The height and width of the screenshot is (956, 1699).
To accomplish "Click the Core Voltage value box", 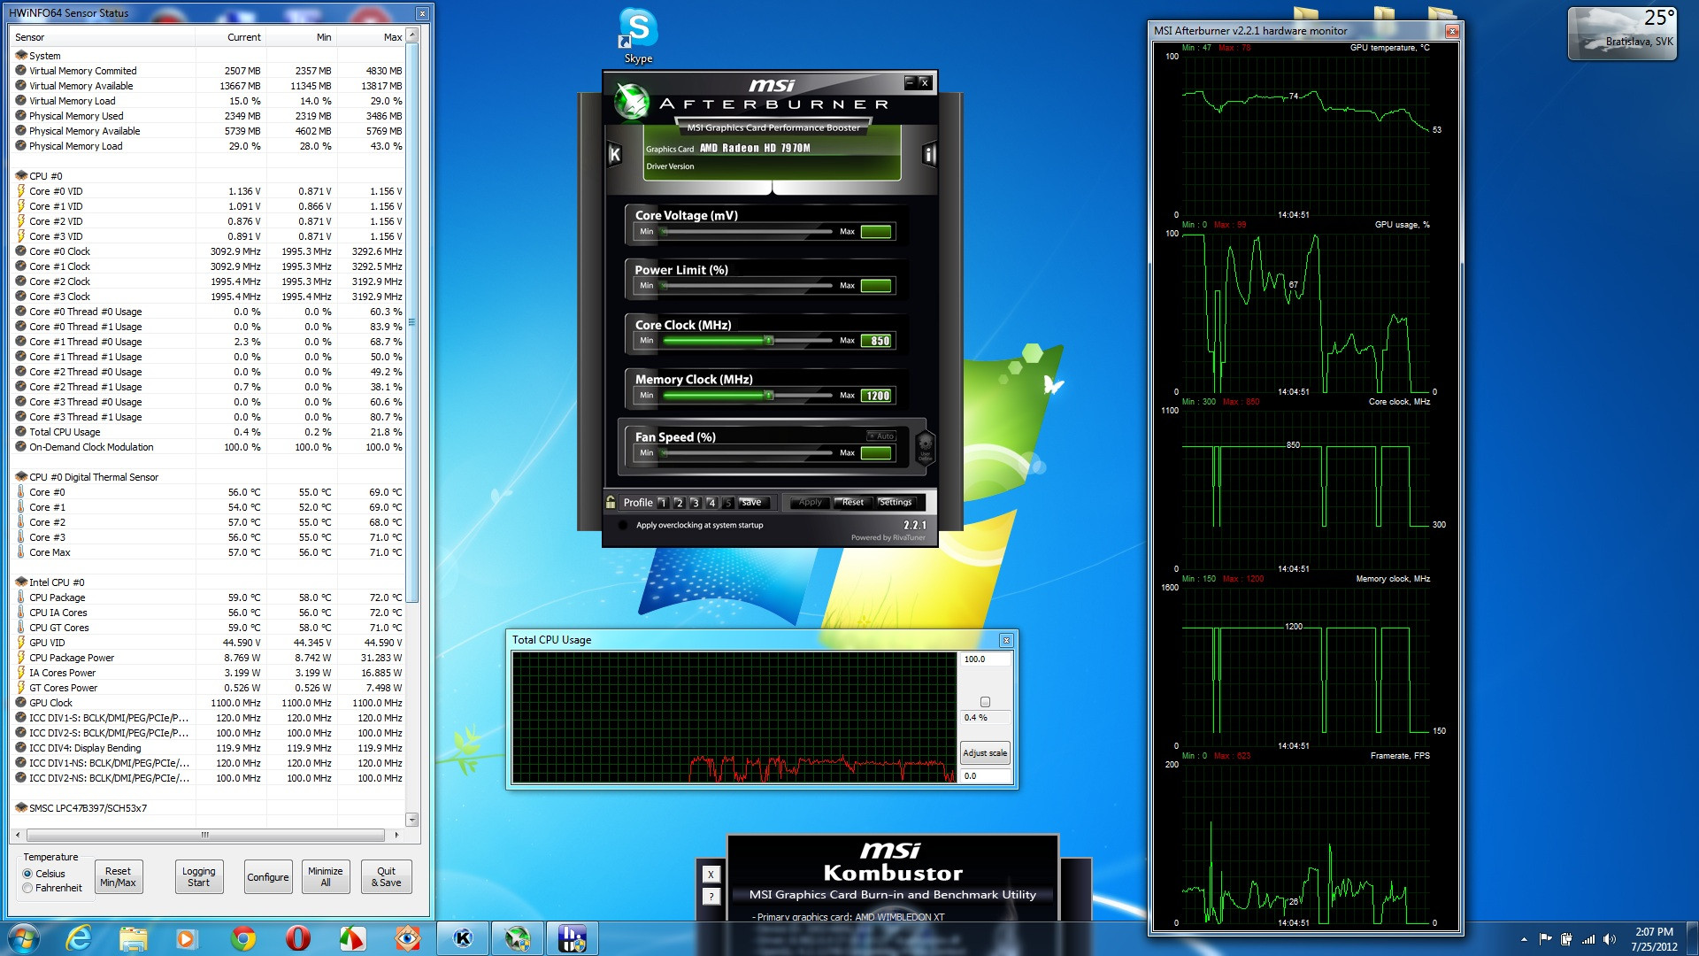I will (877, 232).
